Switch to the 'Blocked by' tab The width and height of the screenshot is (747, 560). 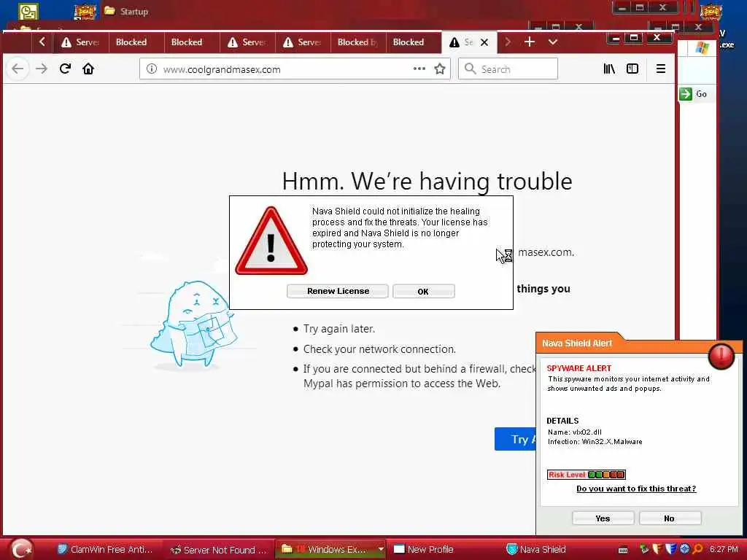click(357, 42)
